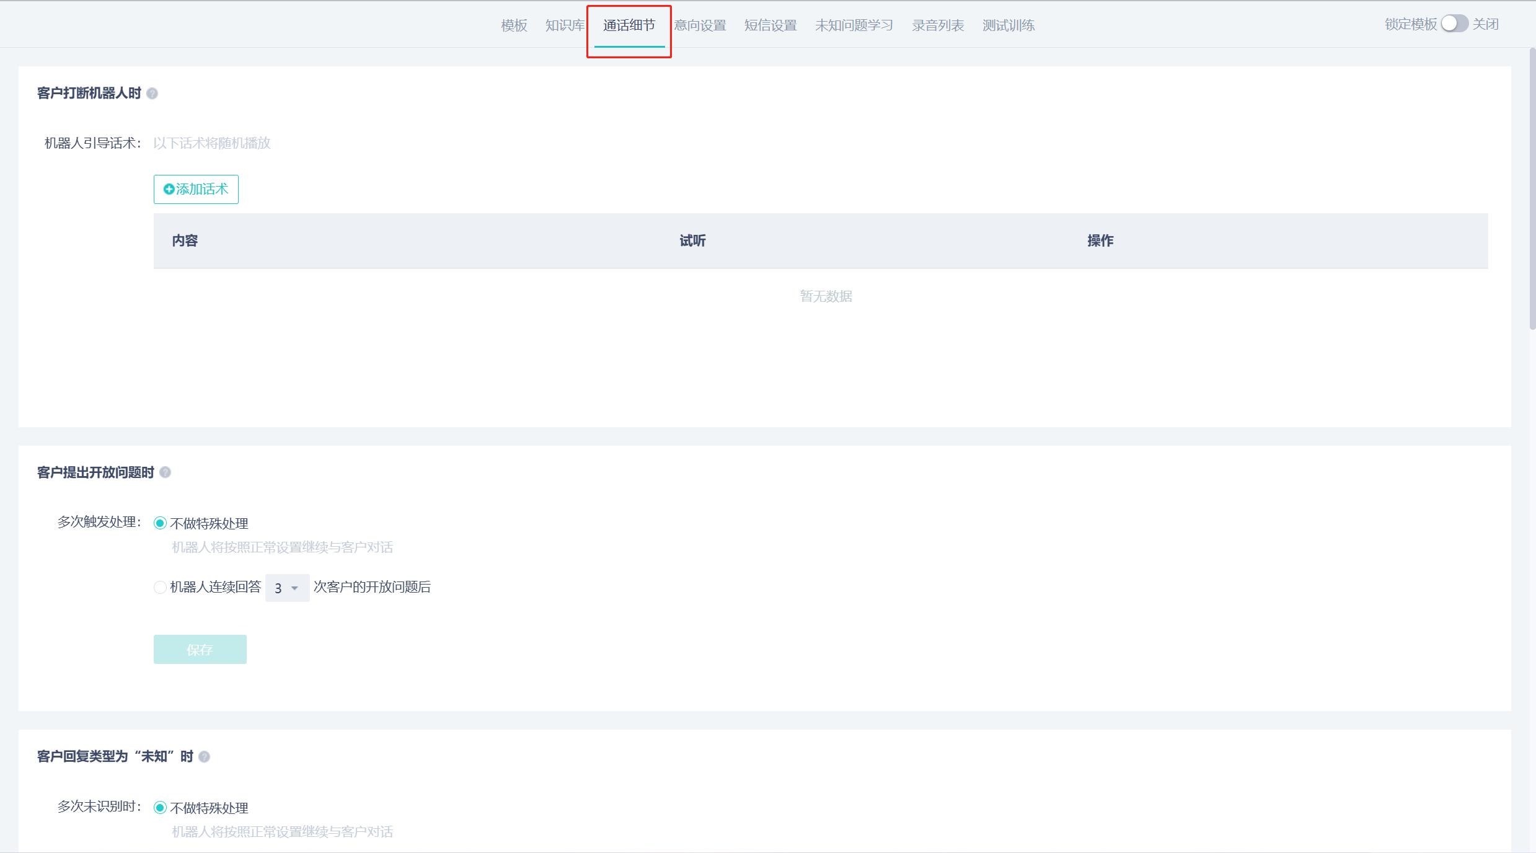1536x853 pixels.
Task: Open the 未知问题学习 tab
Action: pos(854,25)
